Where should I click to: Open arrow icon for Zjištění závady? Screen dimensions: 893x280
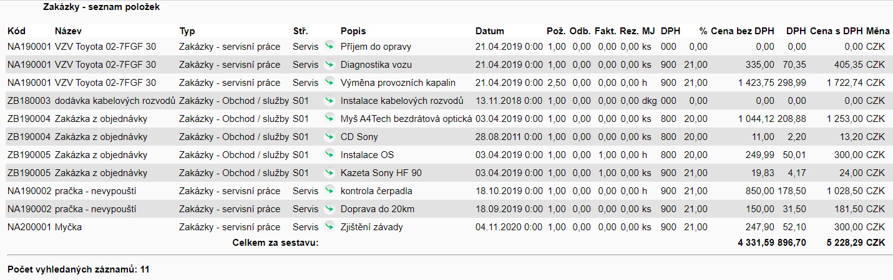coord(329,226)
